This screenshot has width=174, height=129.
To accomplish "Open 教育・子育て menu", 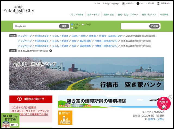I will tap(93, 14).
